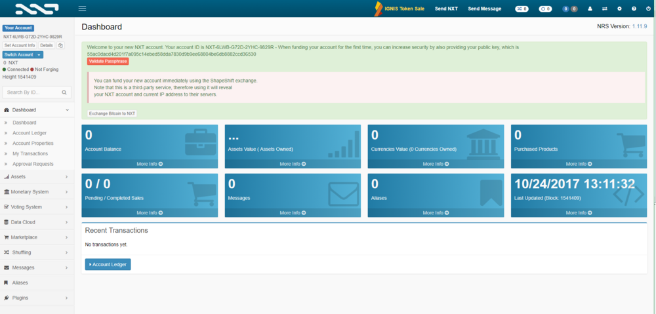Expand the Marketplace menu
The image size is (656, 314).
pyautogui.click(x=37, y=237)
